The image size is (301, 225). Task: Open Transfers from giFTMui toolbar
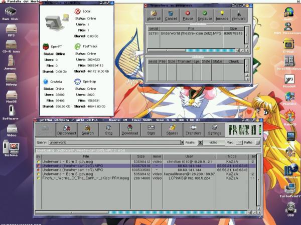coord(193,130)
